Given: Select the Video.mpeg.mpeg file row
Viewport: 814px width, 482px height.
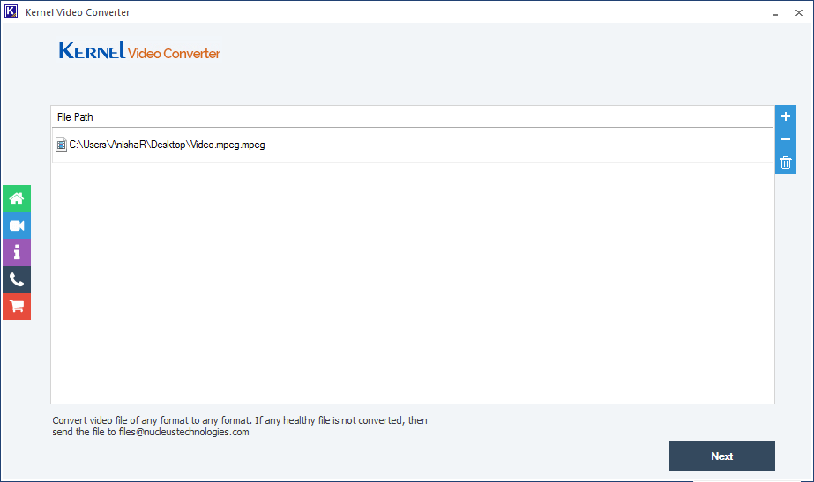Looking at the screenshot, I should 413,145.
